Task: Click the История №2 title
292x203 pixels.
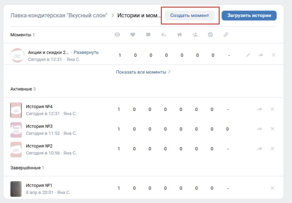Action: coord(39,146)
